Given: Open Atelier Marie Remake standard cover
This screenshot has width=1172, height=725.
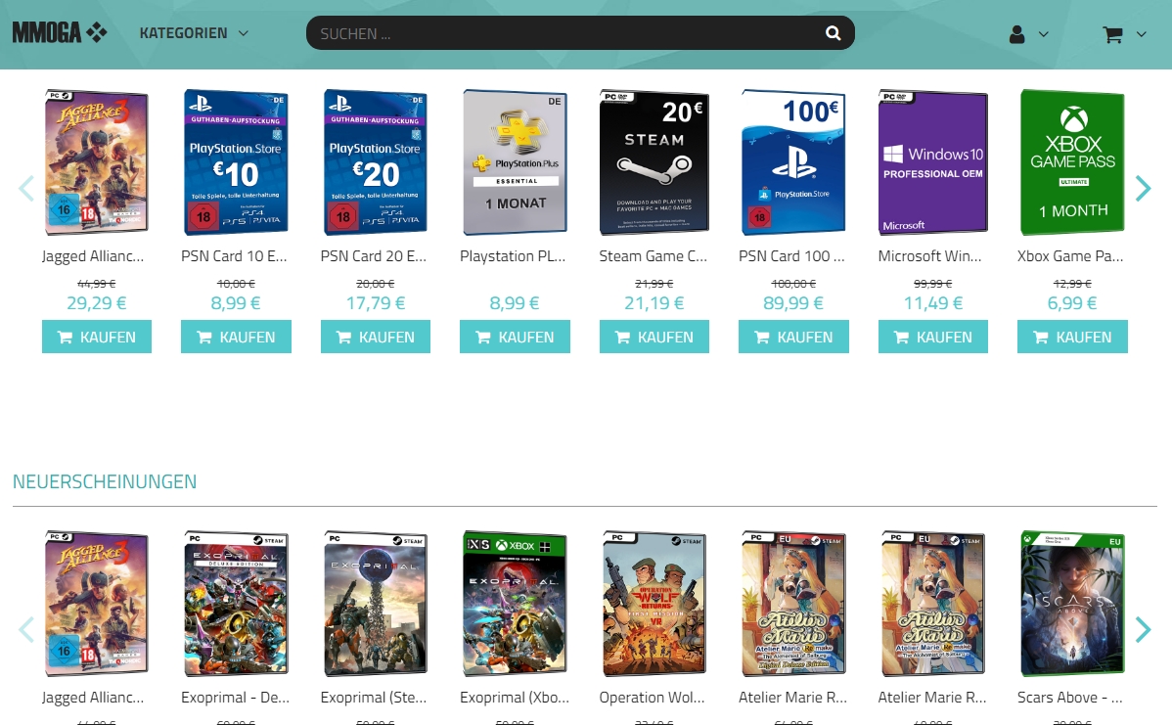Looking at the screenshot, I should (x=933, y=603).
